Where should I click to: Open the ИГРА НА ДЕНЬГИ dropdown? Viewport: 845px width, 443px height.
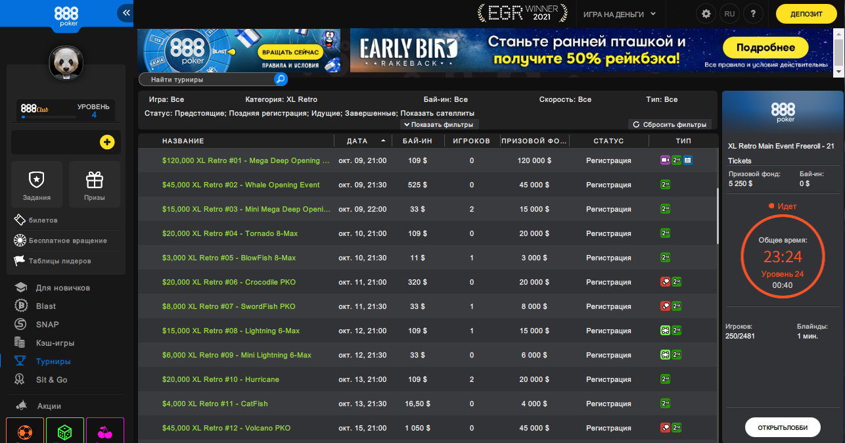point(620,14)
